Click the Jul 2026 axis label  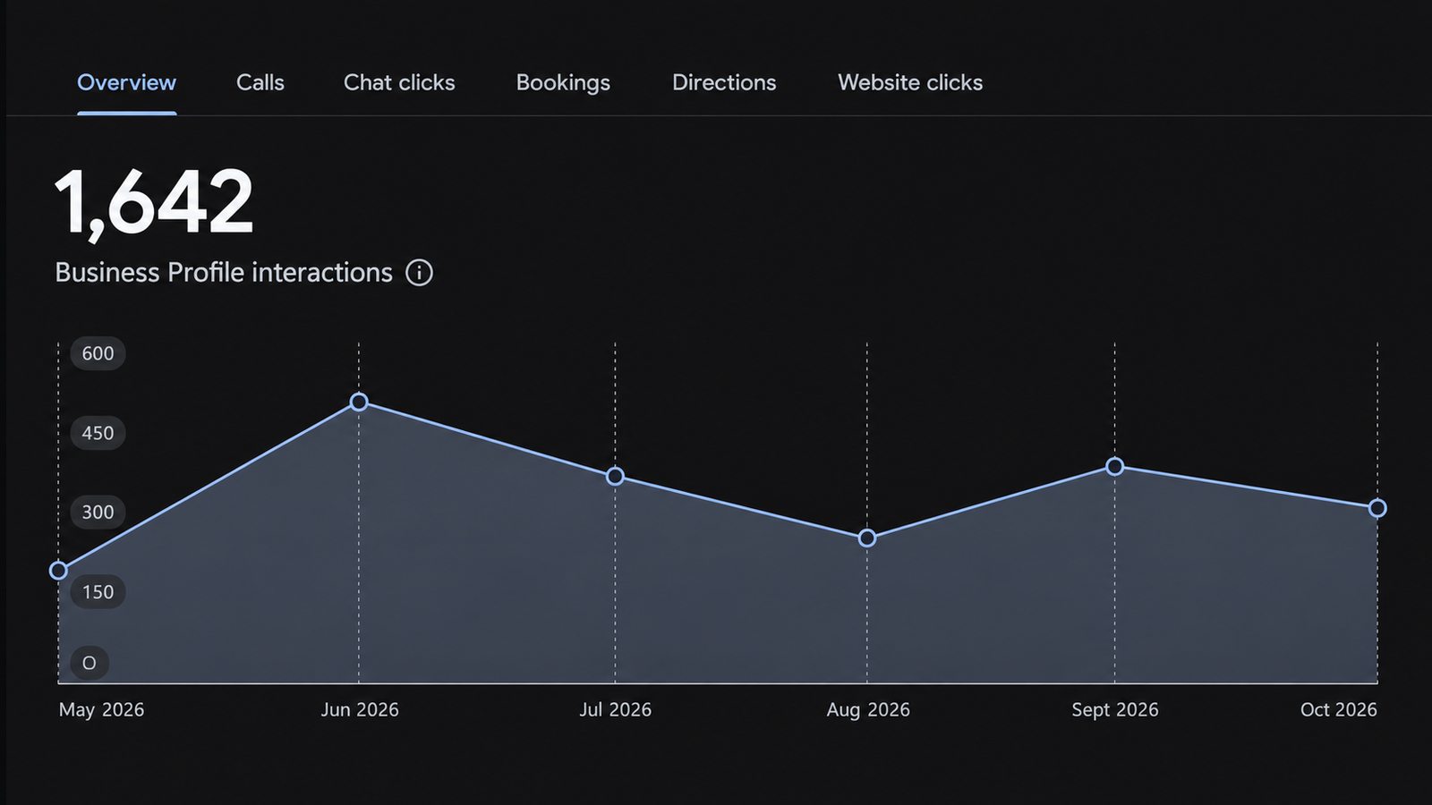pos(616,710)
